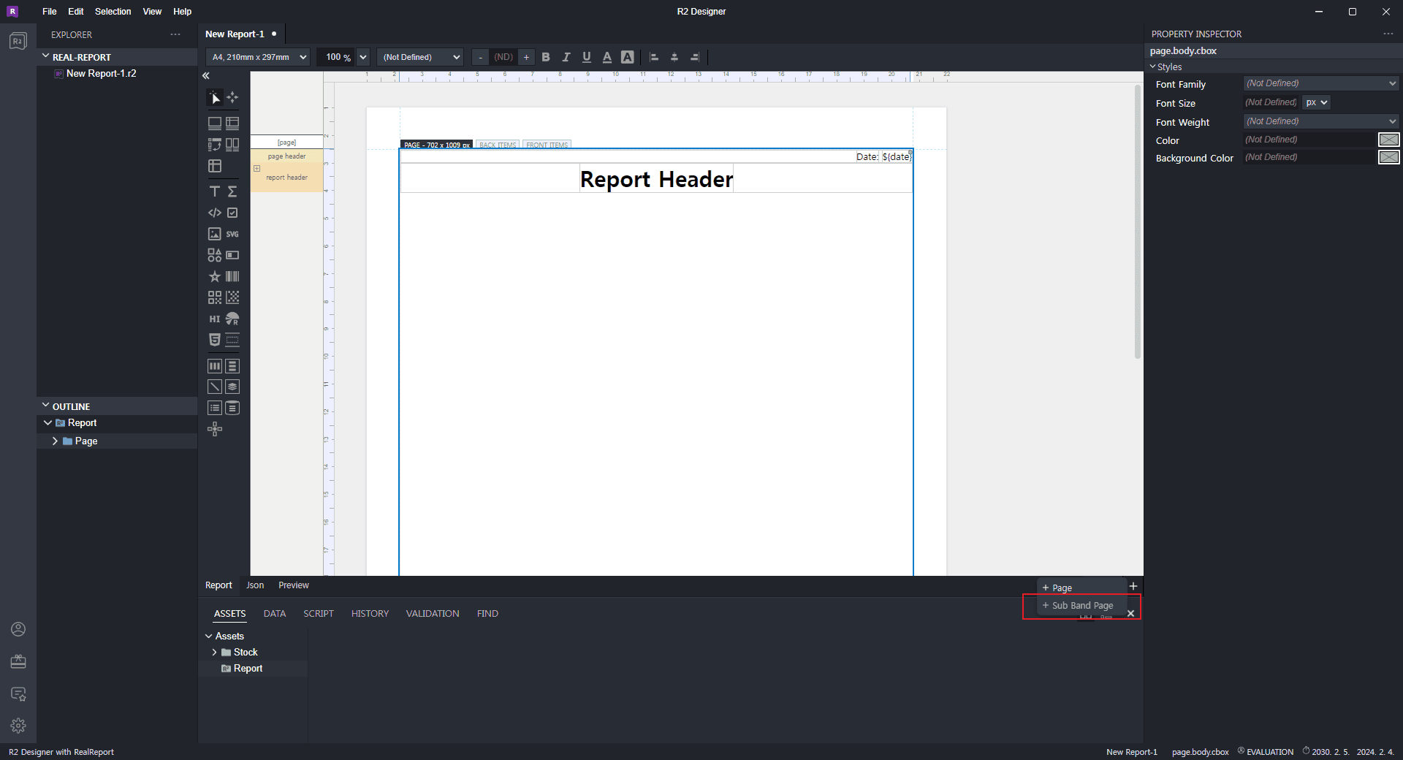Viewport: 1403px width, 760px height.
Task: Open the zoom percentage dropdown arrow
Action: click(x=363, y=57)
